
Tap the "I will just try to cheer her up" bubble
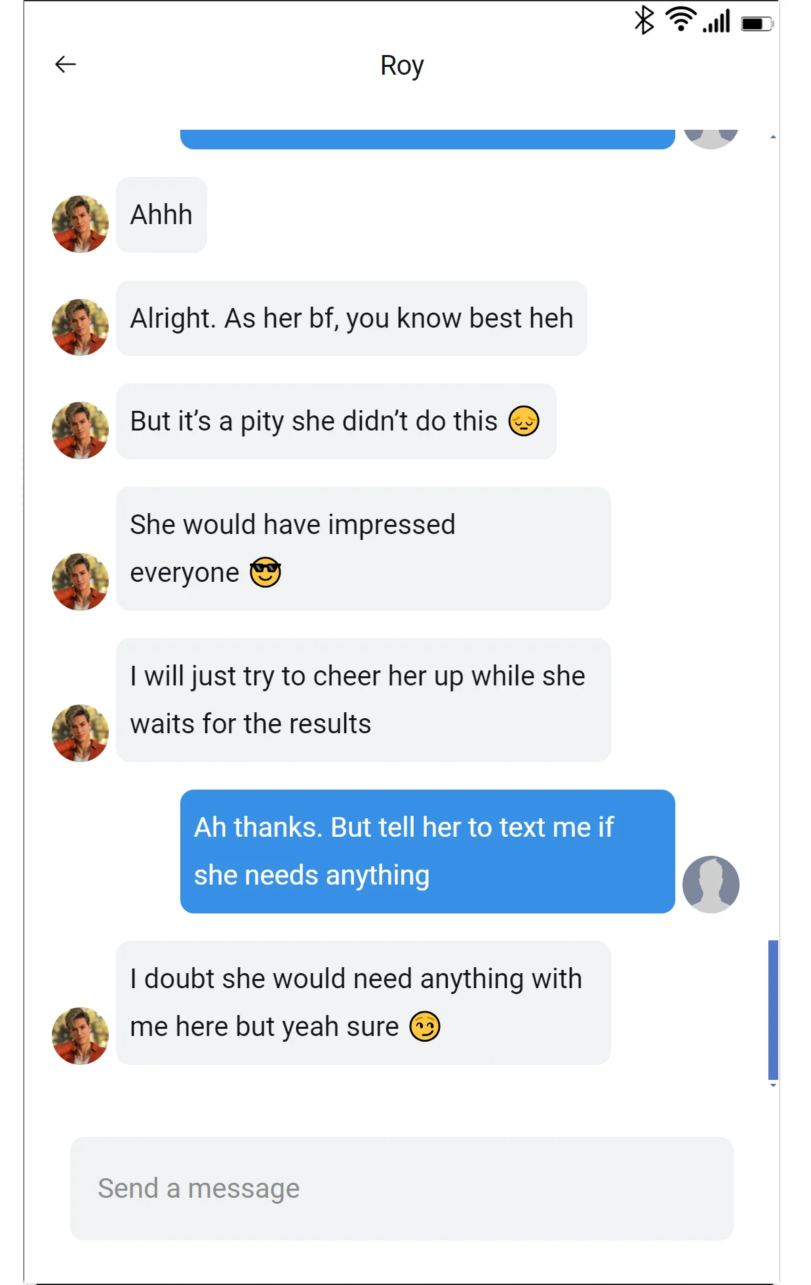pyautogui.click(x=363, y=700)
